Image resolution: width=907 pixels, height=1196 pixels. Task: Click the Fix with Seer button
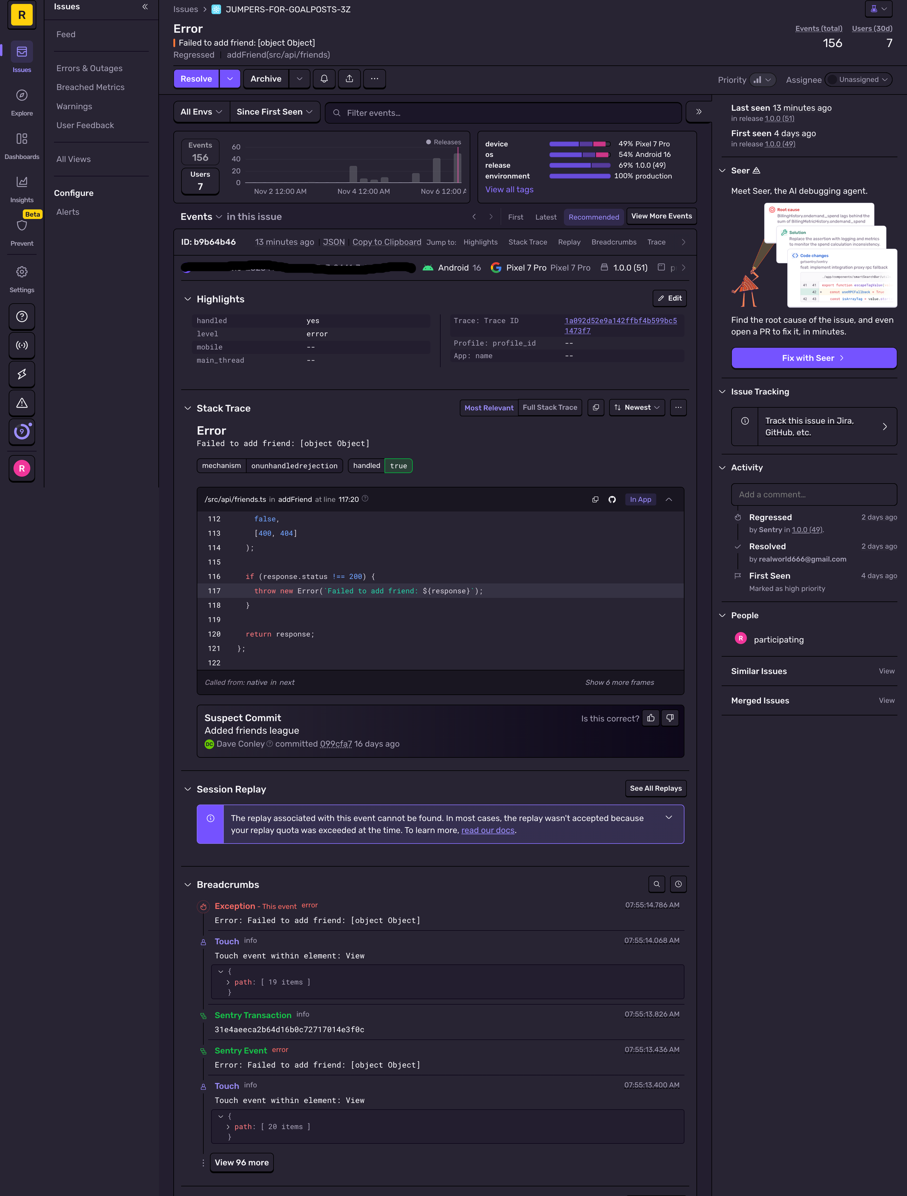coord(814,358)
